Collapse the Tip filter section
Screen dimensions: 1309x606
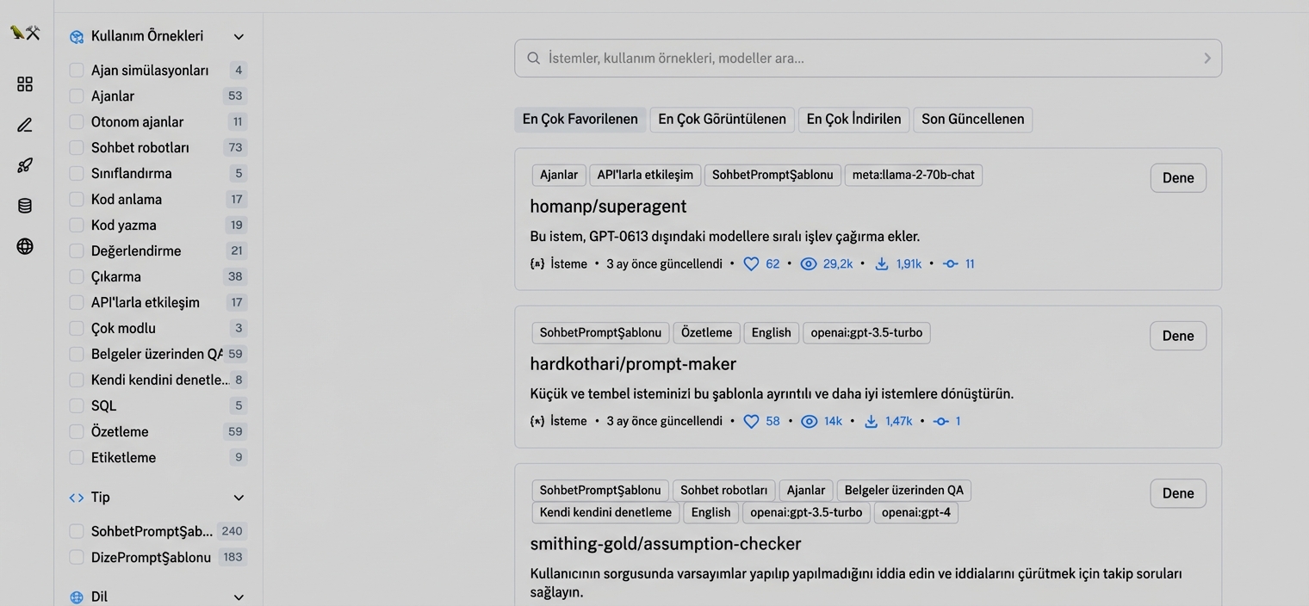pyautogui.click(x=239, y=498)
